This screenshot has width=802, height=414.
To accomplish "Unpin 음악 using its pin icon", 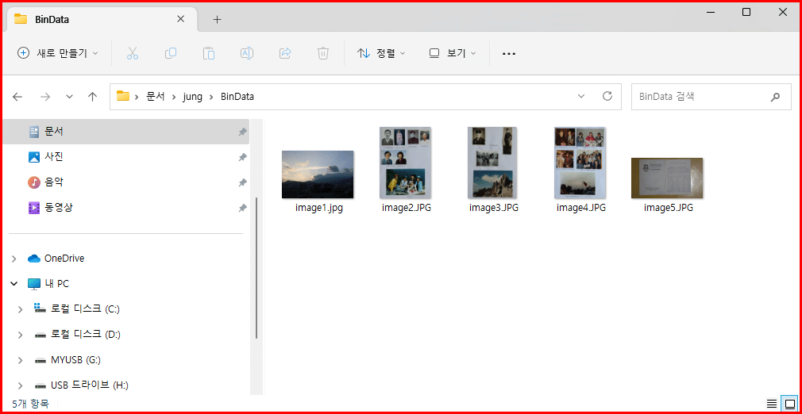I will [242, 182].
